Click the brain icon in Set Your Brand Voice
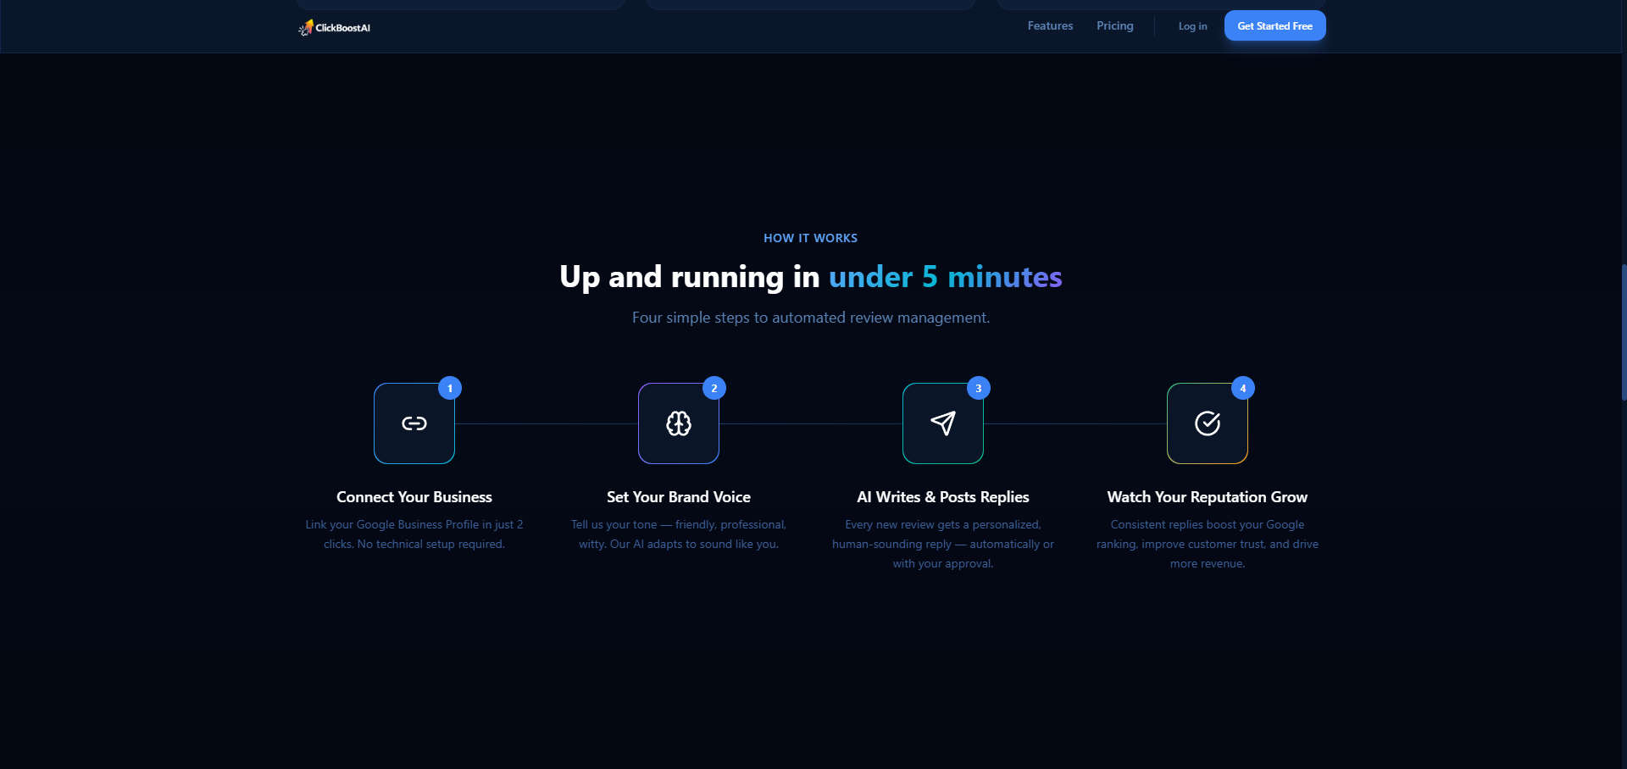Image resolution: width=1627 pixels, height=769 pixels. click(x=678, y=423)
